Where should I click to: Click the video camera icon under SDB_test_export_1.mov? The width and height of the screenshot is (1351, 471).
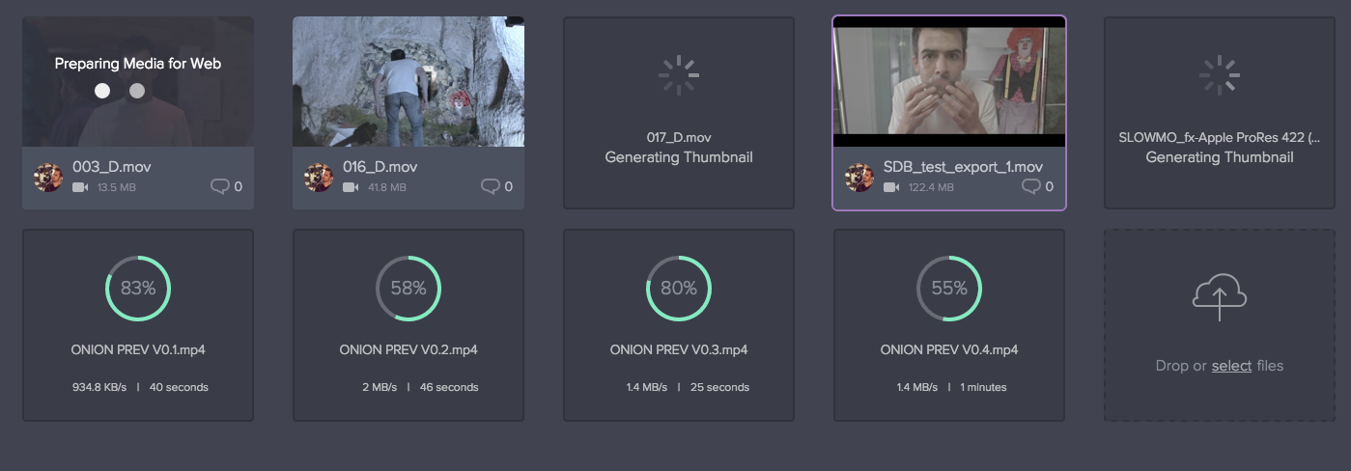click(x=891, y=187)
